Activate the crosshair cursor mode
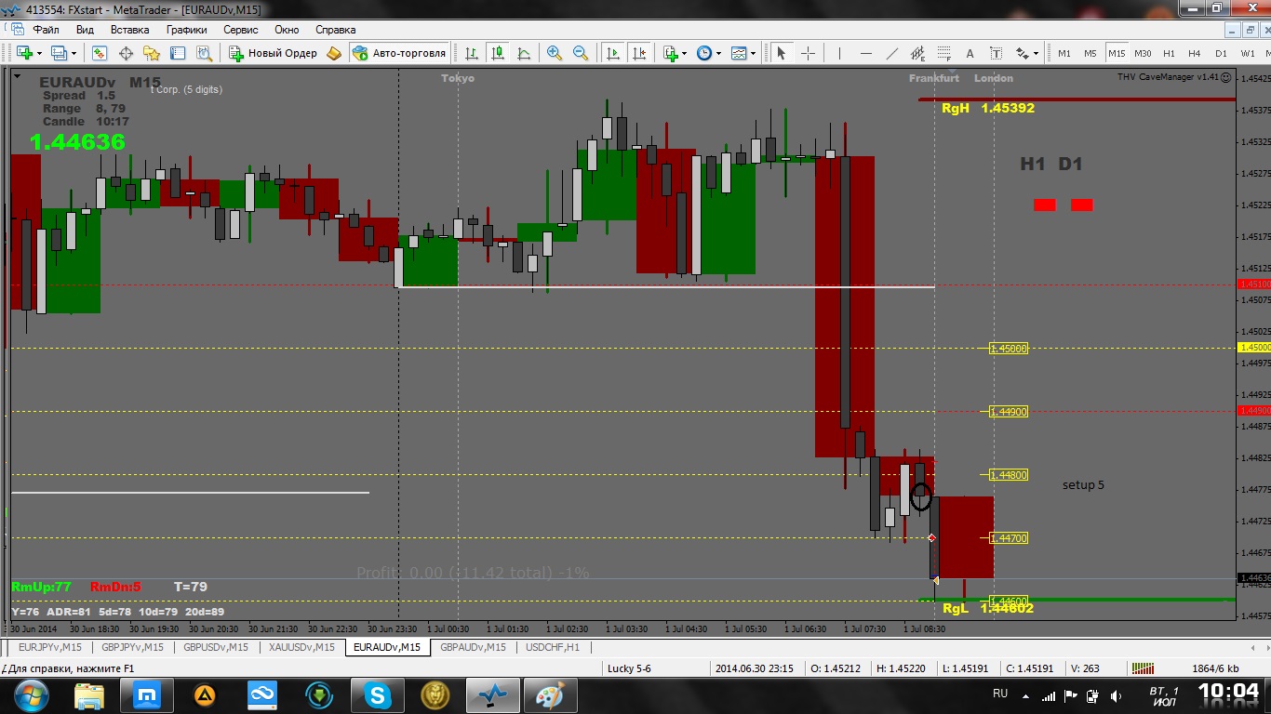The width and height of the screenshot is (1271, 714). [808, 53]
